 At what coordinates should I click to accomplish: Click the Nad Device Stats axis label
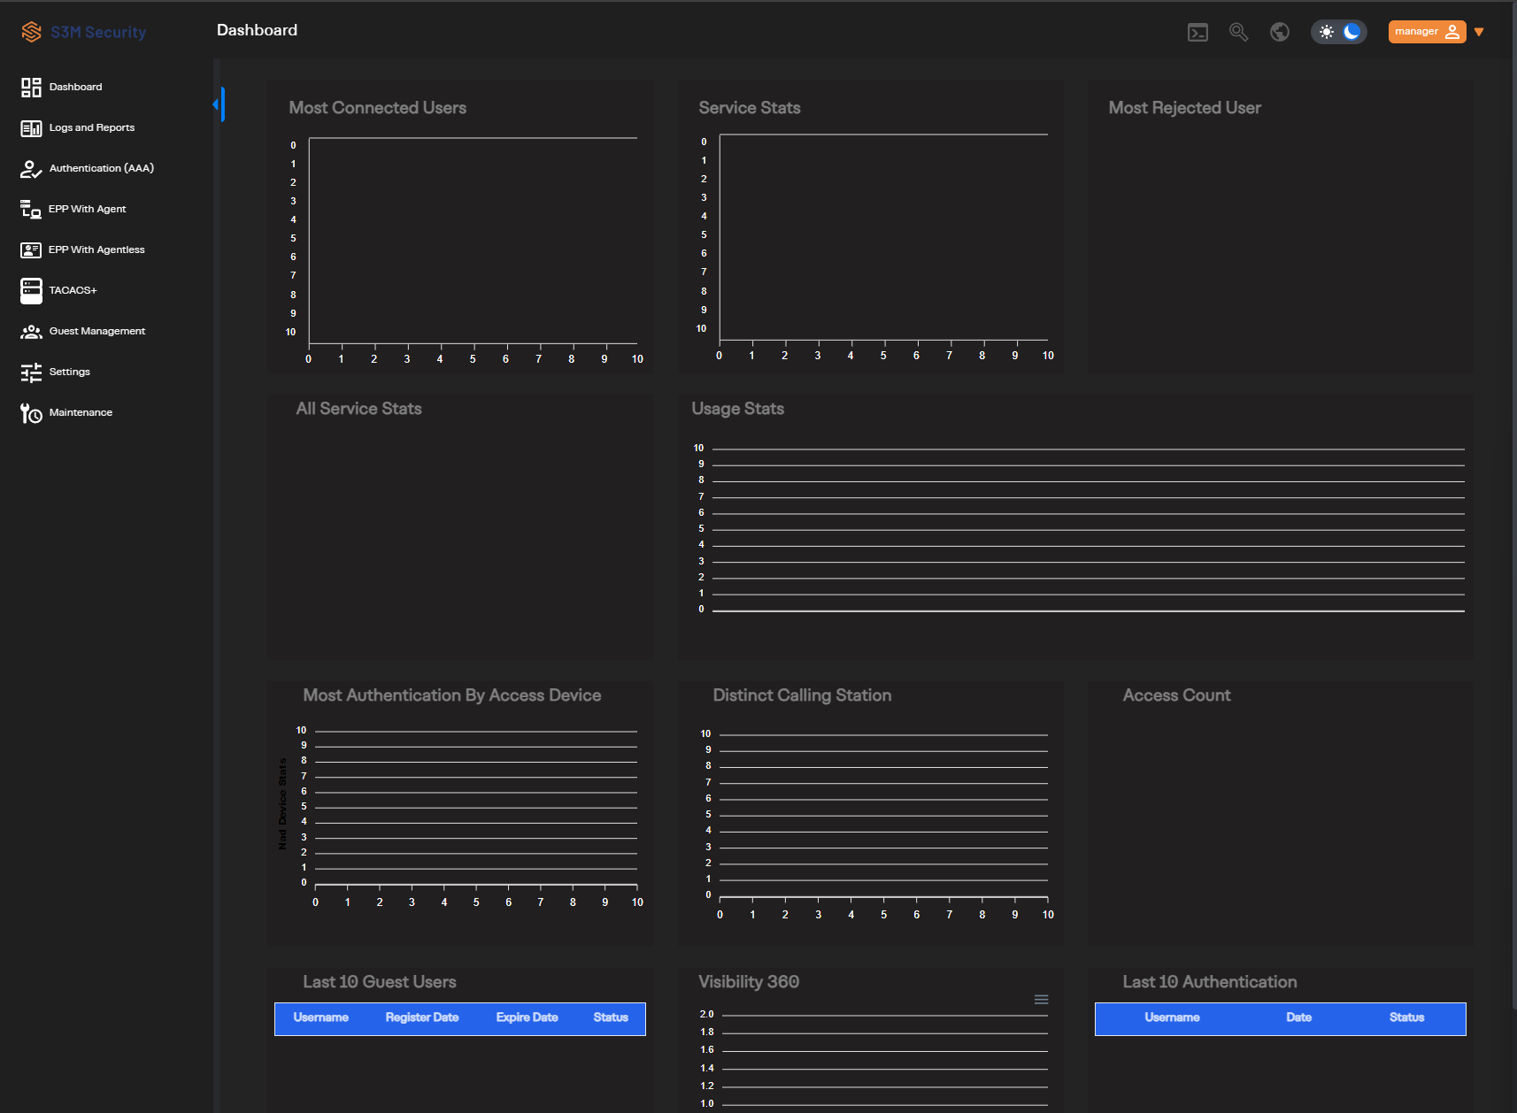coord(282,804)
